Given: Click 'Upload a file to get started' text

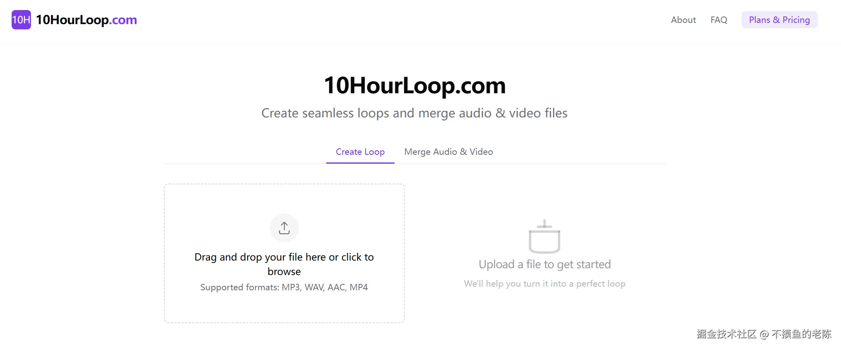Looking at the screenshot, I should coord(545,264).
